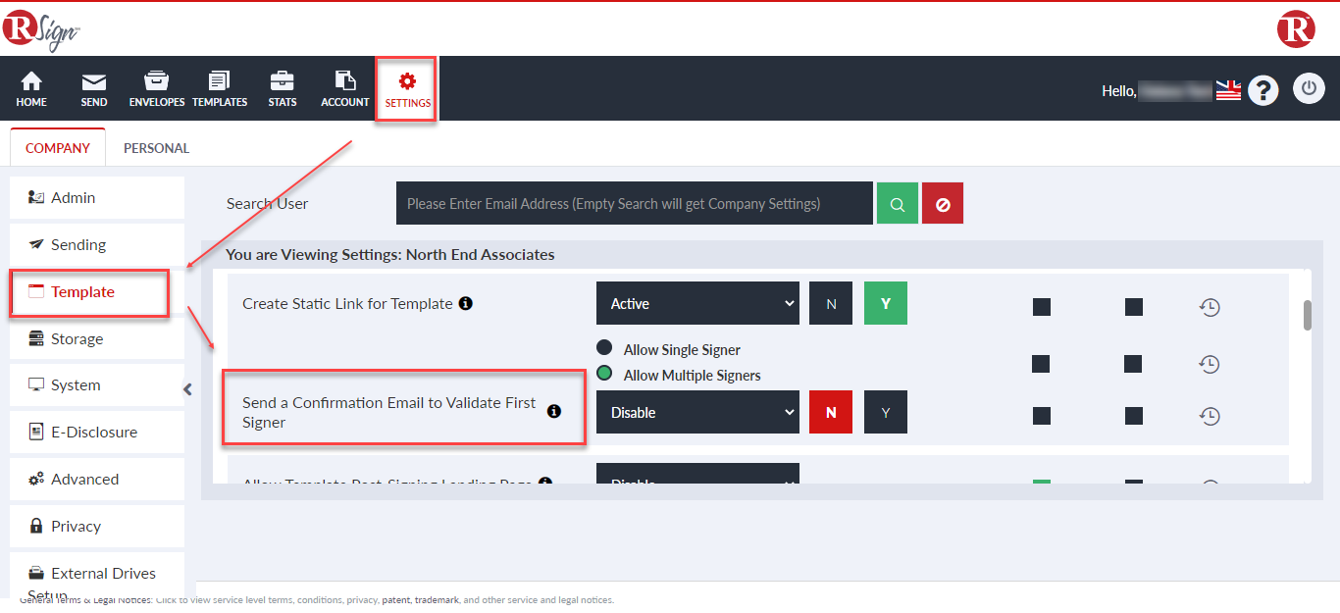1340x613 pixels.
Task: Open the Active dropdown for Create Static Link
Action: point(697,303)
